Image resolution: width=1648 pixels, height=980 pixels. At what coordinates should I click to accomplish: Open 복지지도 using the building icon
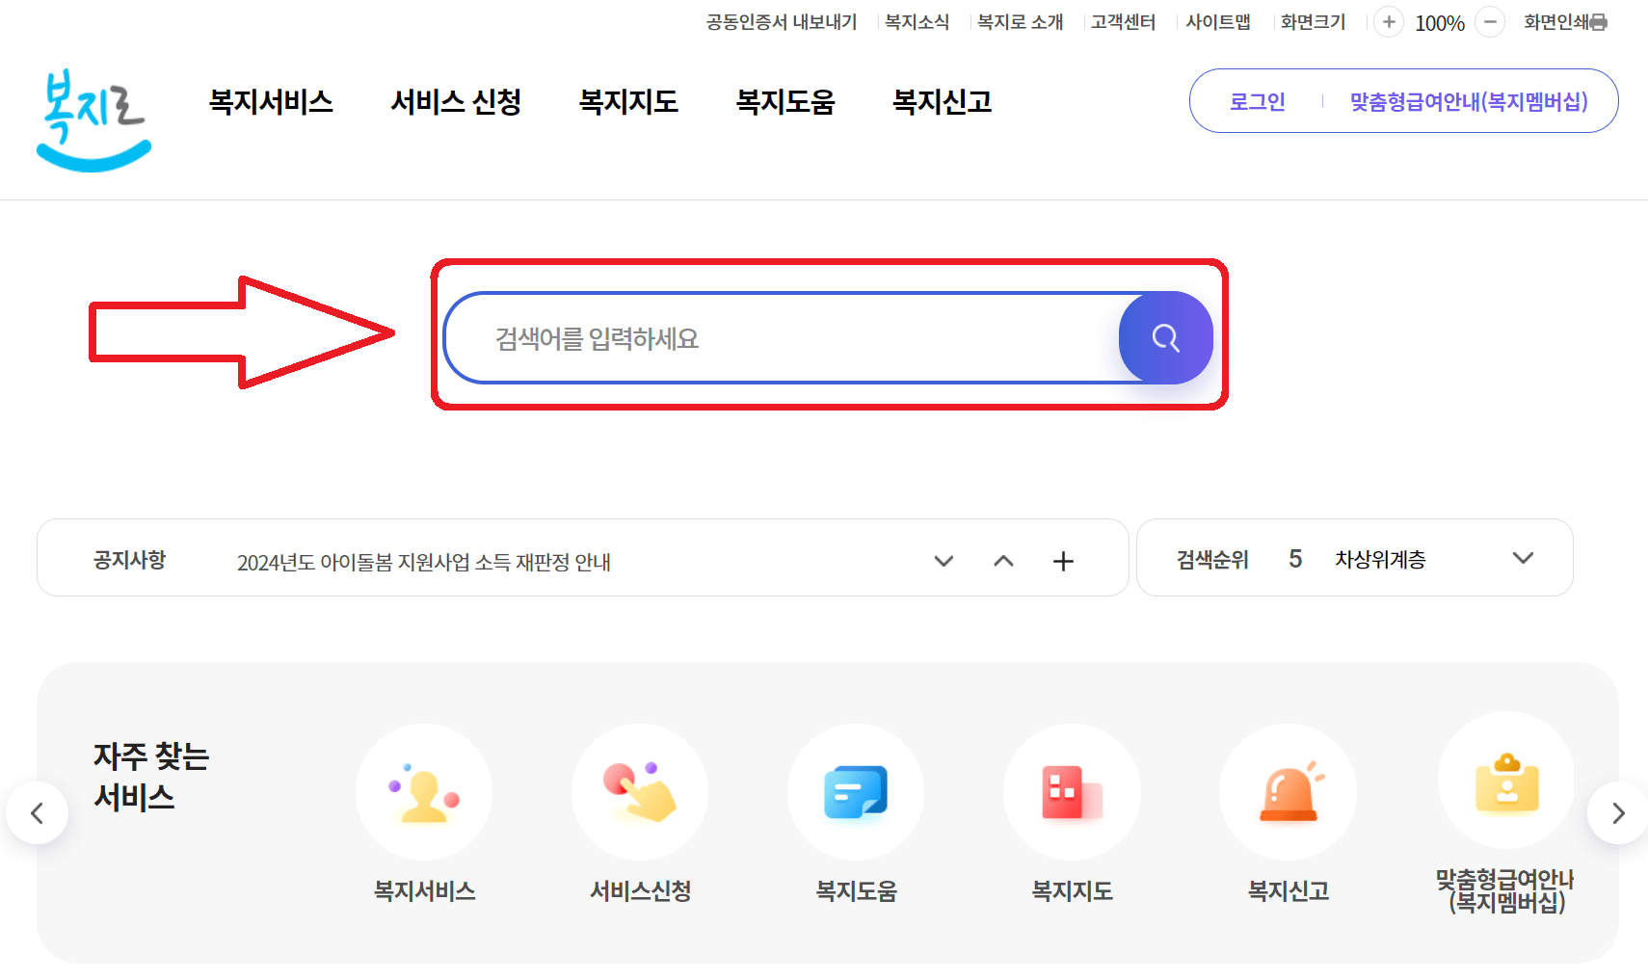click(x=1072, y=792)
